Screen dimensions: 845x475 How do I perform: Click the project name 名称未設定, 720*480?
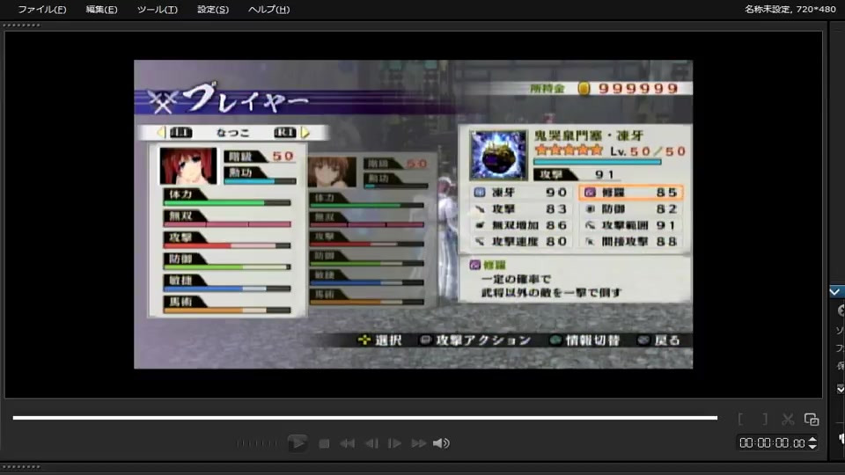click(x=790, y=9)
